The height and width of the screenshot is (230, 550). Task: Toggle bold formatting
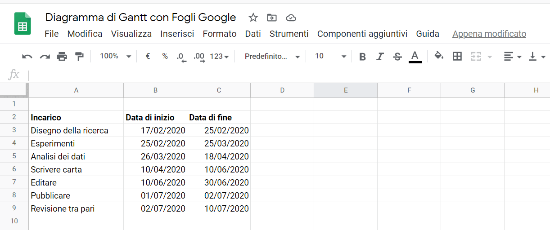362,57
